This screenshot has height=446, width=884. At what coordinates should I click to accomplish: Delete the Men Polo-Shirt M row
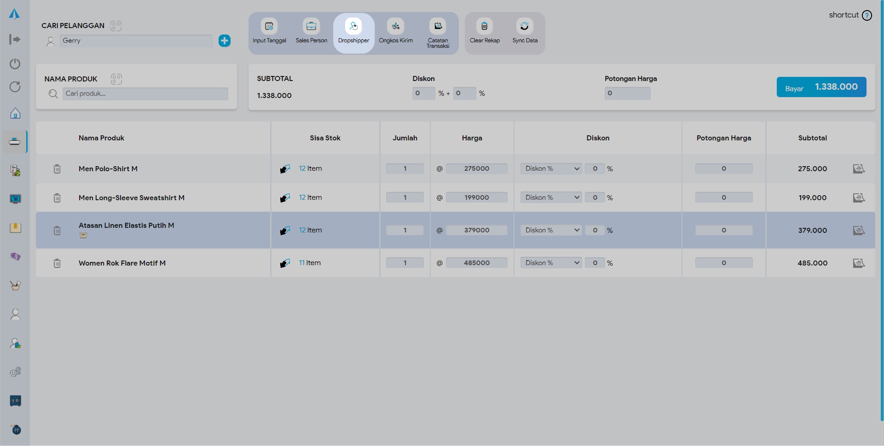click(x=57, y=169)
